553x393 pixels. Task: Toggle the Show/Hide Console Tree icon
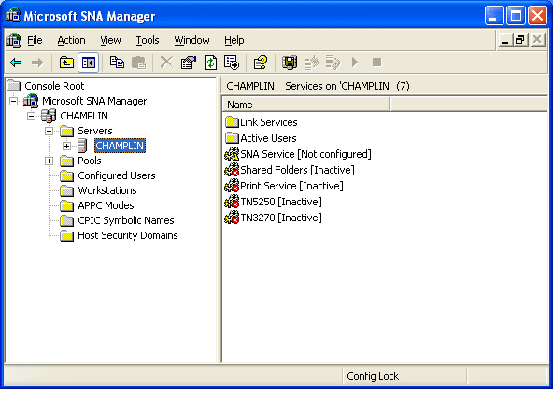(x=88, y=63)
